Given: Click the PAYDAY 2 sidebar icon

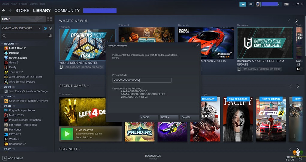Looking at the screenshot, I should point(6,134).
